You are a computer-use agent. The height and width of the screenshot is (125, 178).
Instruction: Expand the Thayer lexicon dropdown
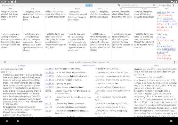coord(156,66)
